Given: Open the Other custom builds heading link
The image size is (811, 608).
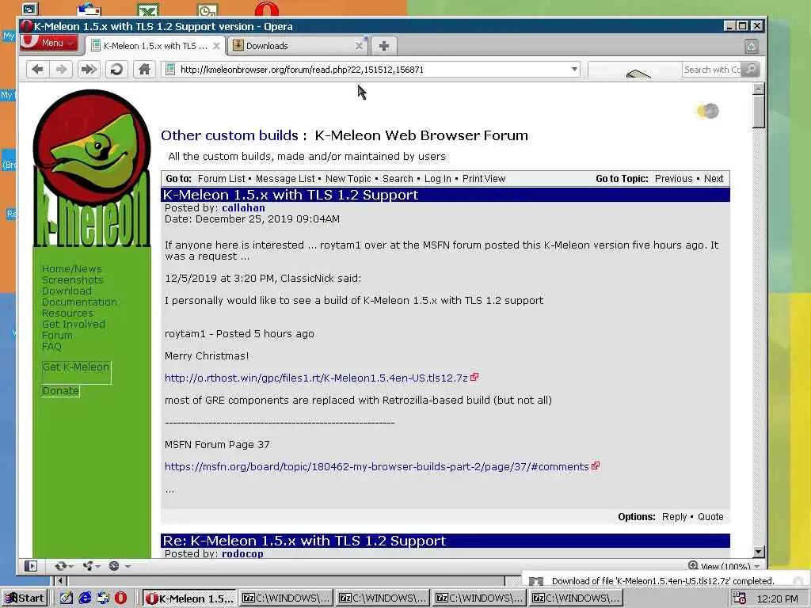Looking at the screenshot, I should (x=230, y=135).
